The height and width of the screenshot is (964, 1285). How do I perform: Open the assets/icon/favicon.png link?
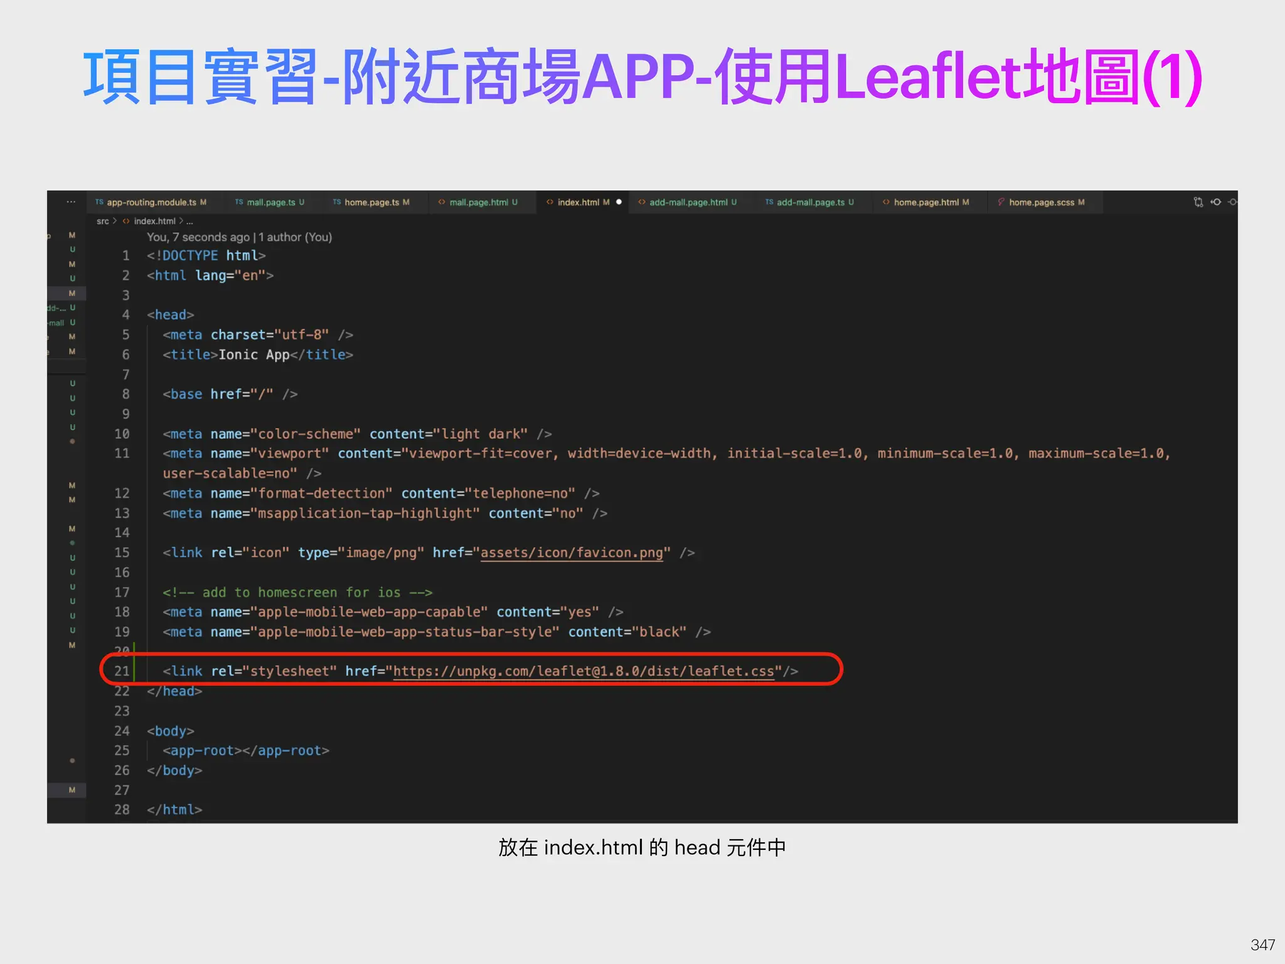click(572, 553)
